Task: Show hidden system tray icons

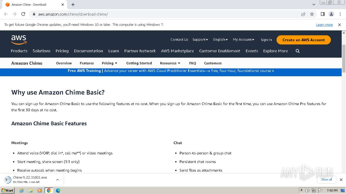Action: (x=302, y=190)
